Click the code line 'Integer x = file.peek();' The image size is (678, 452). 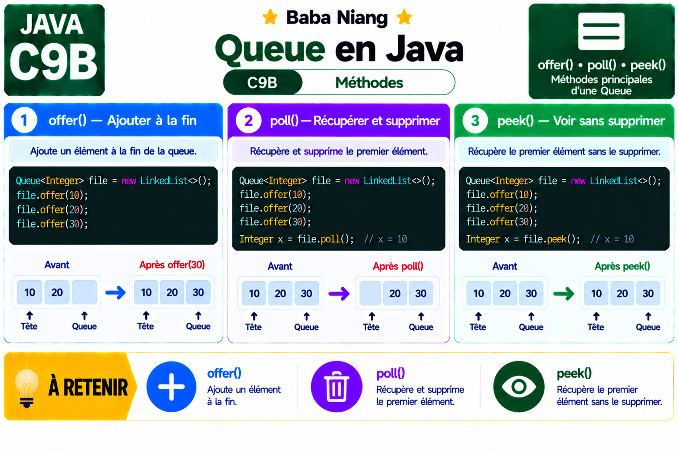point(523,239)
